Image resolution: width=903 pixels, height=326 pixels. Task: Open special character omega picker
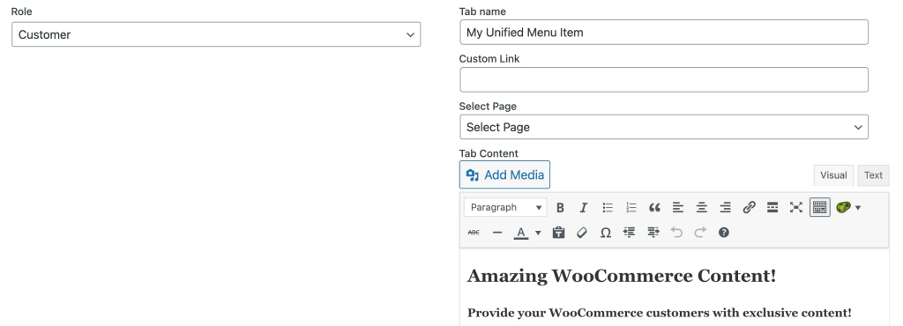pyautogui.click(x=605, y=233)
